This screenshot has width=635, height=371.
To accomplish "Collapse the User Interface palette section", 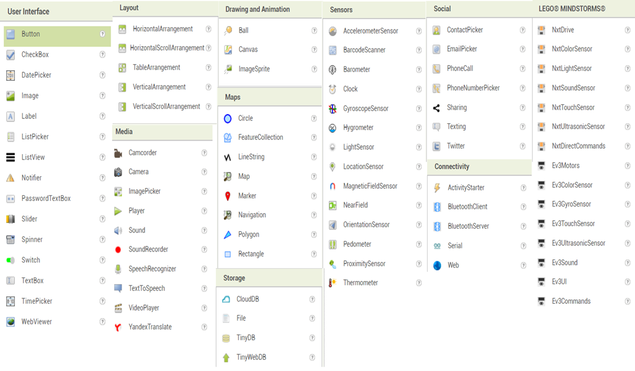I will [28, 12].
